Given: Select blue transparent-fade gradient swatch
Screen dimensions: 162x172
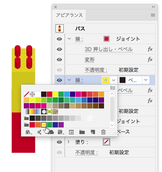Looking at the screenshot, I should pos(38,112).
